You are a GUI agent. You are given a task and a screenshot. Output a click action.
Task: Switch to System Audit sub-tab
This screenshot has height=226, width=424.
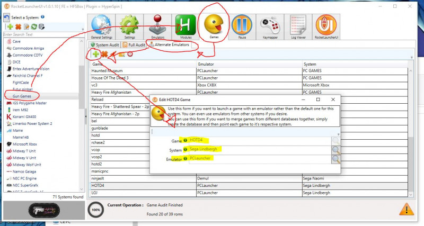[x=104, y=45]
